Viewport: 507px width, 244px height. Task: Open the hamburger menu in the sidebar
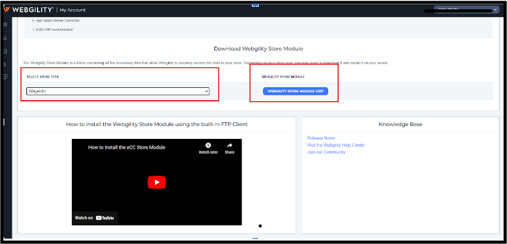[5, 24]
